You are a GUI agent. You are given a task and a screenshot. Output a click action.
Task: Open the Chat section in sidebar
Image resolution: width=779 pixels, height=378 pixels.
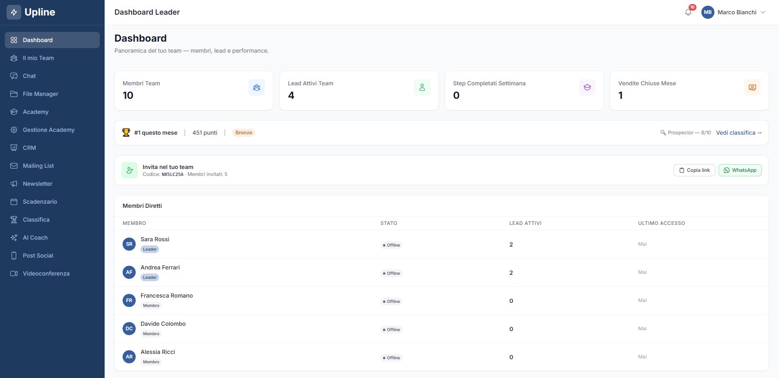[29, 76]
